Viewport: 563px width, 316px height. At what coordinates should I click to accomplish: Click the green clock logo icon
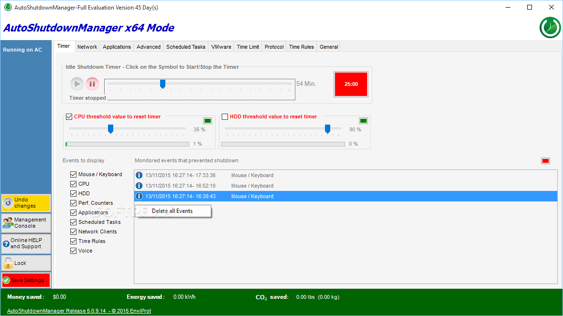550,28
